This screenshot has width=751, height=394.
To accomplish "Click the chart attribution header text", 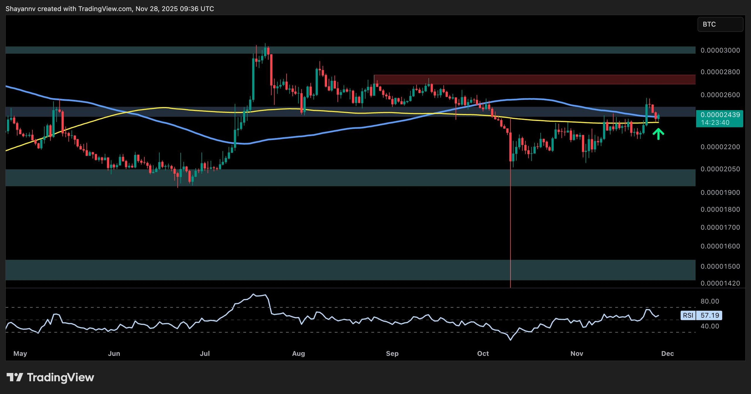I will click(110, 9).
